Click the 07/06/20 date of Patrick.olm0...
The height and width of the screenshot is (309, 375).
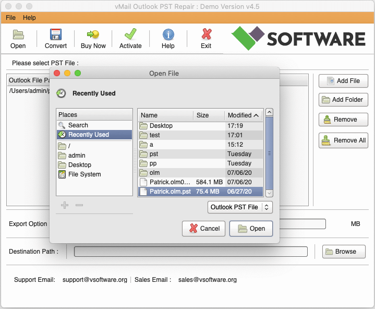click(x=239, y=182)
